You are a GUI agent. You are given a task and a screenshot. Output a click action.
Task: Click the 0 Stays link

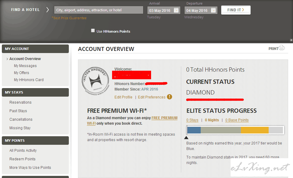click(192, 120)
